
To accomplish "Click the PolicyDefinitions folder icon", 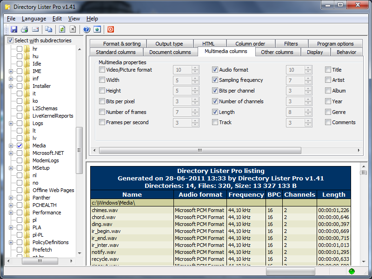I will [x=27, y=242].
